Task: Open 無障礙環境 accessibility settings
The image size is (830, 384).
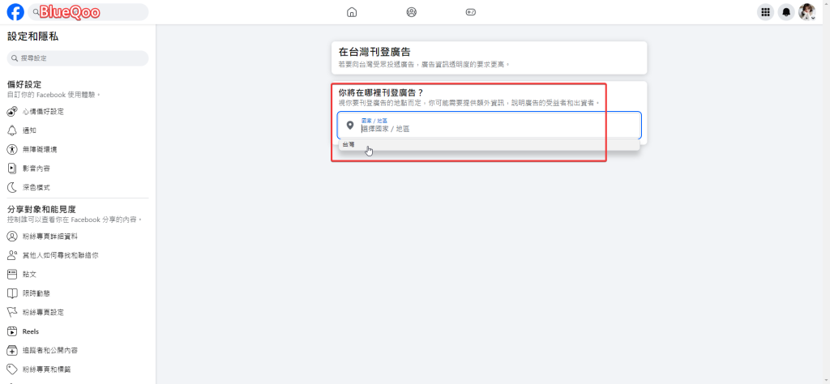Action: coord(39,149)
